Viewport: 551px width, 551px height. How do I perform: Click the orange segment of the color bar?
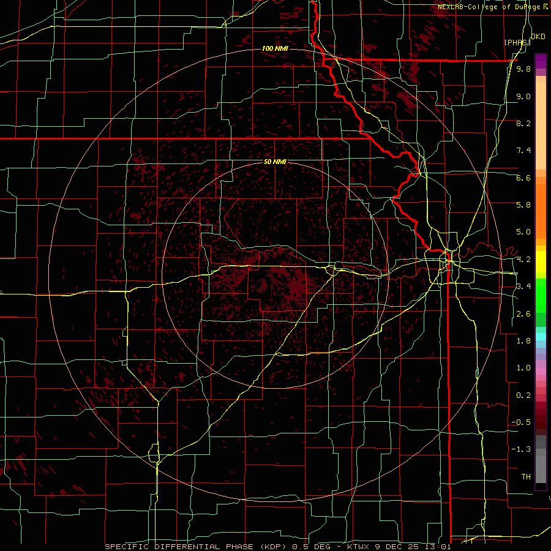point(541,211)
